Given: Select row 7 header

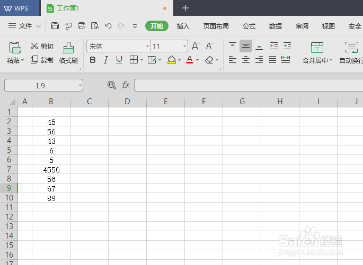Looking at the screenshot, I should pos(9,169).
